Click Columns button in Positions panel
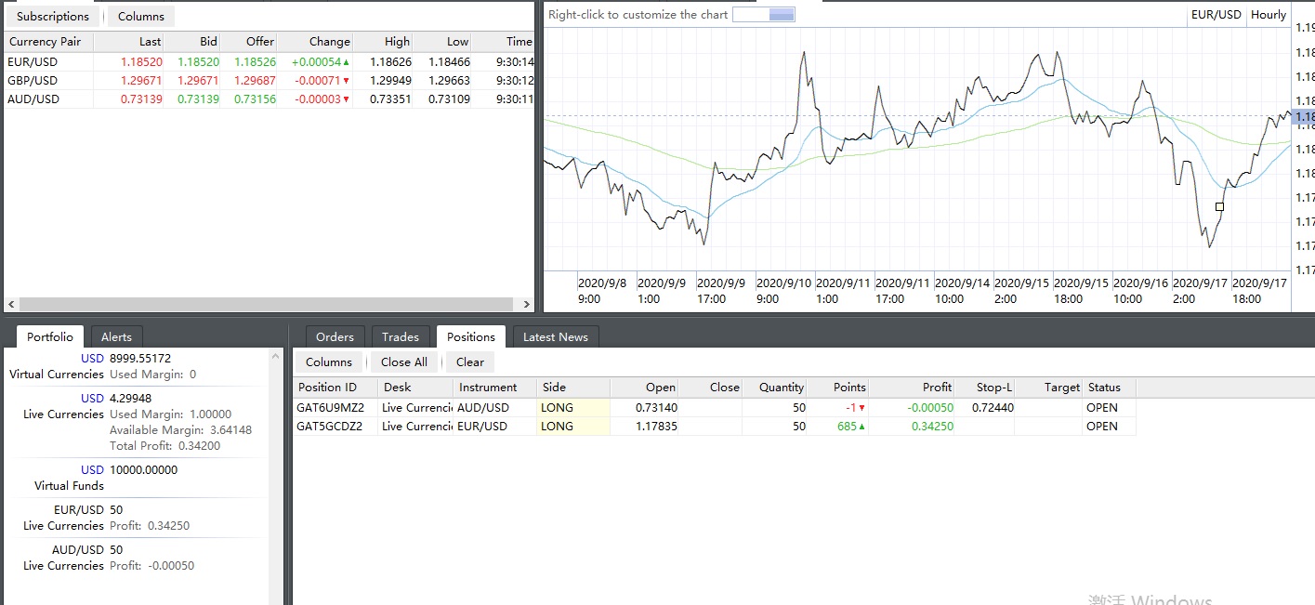1315x605 pixels. click(x=329, y=362)
